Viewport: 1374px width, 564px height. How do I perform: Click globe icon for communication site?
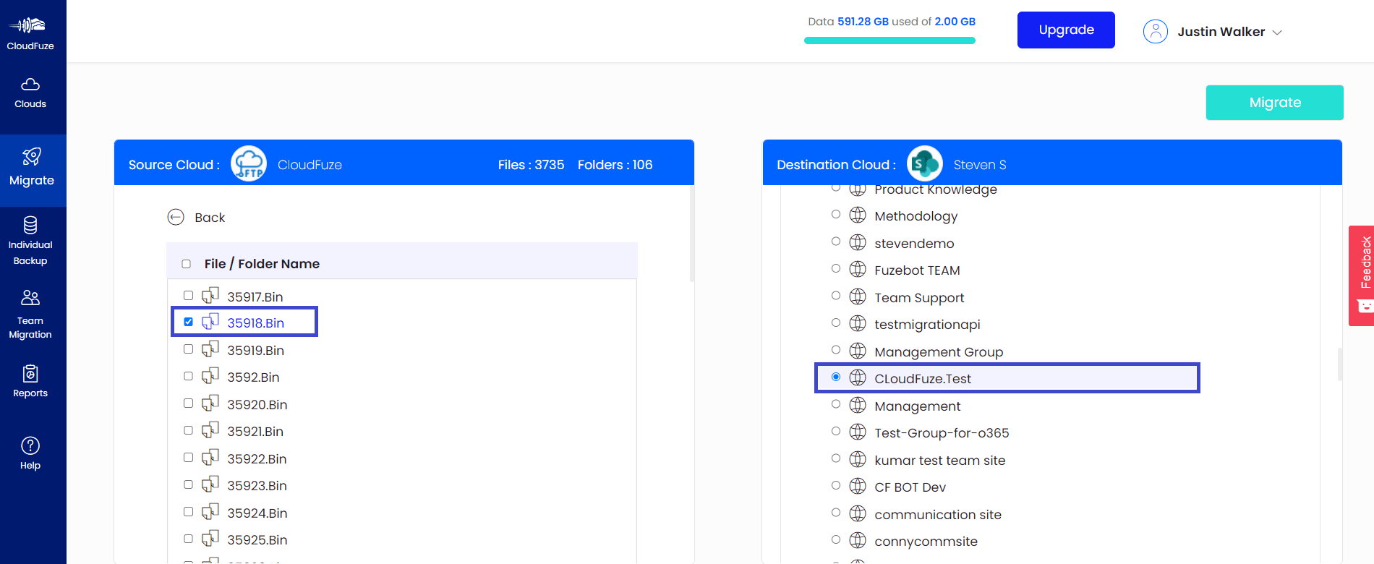coord(858,513)
